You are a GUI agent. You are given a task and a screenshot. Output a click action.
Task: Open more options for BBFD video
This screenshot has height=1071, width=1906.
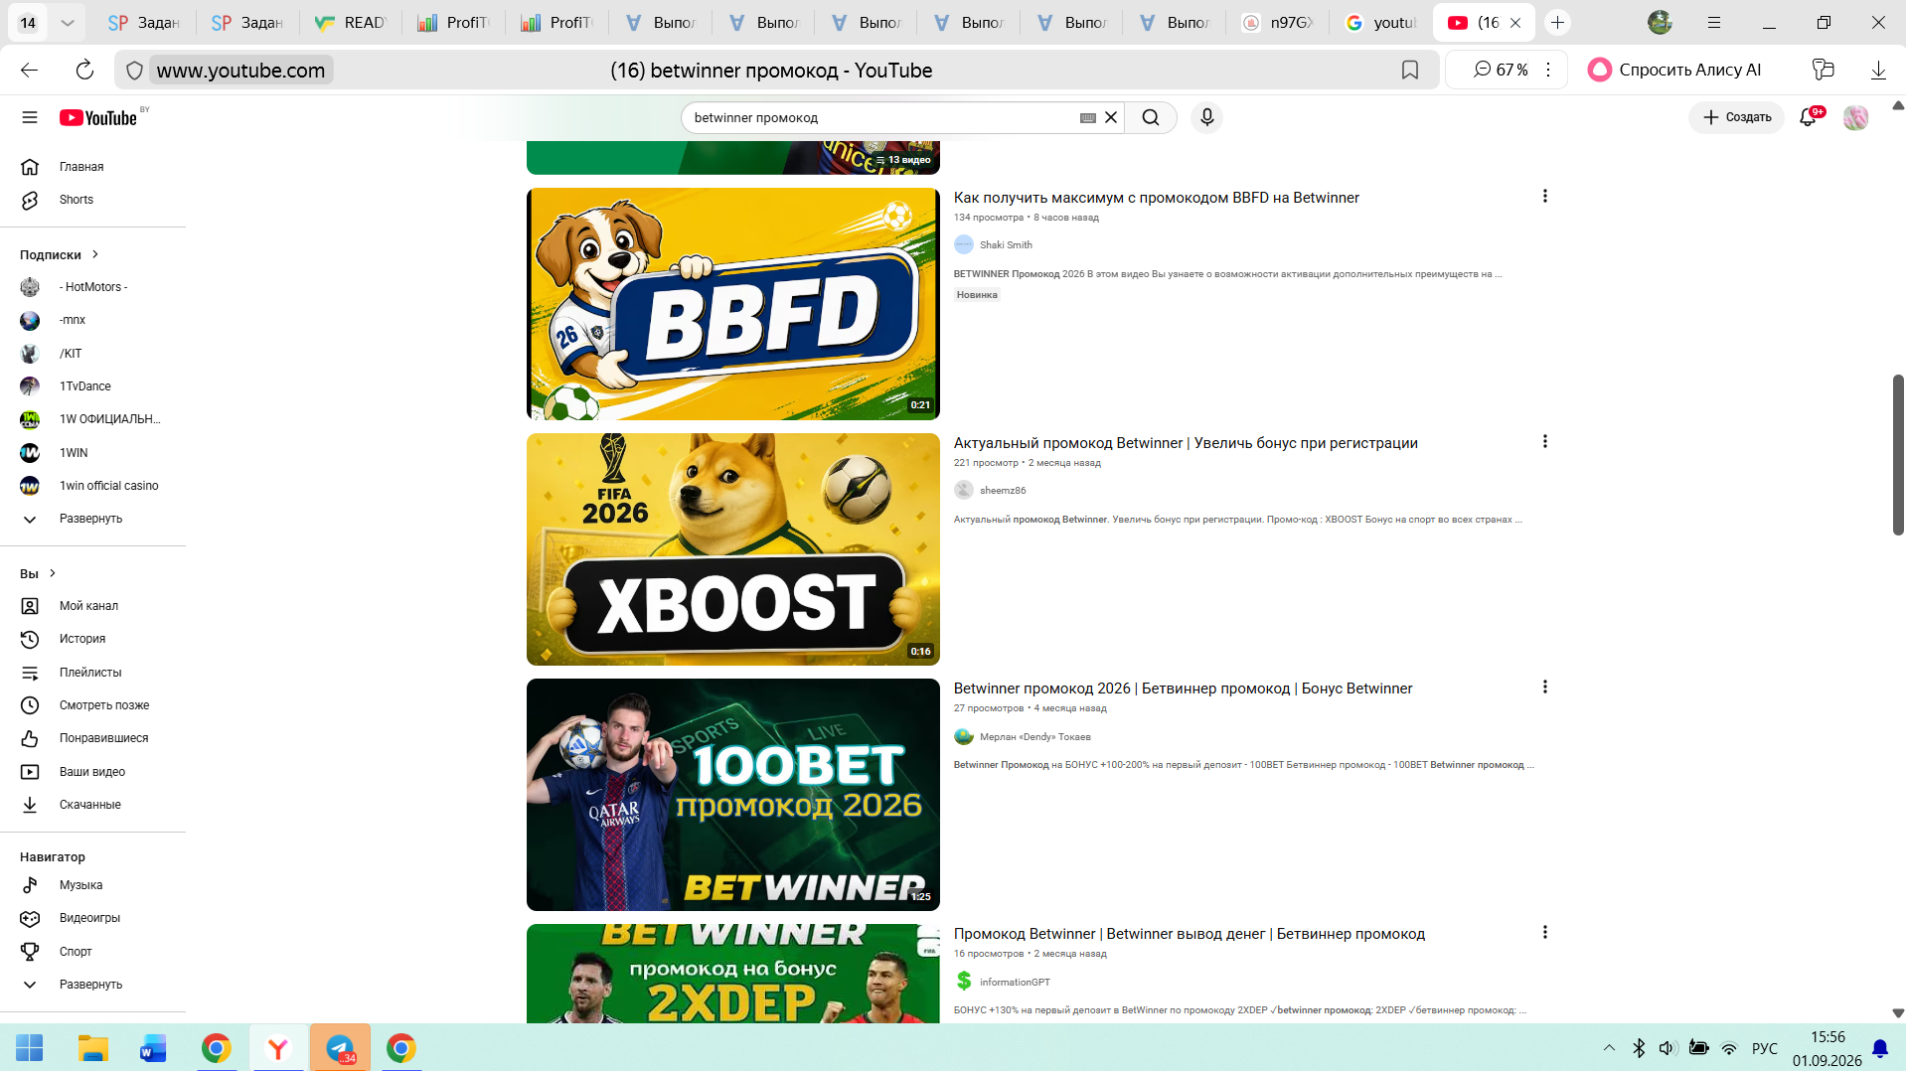[1544, 197]
